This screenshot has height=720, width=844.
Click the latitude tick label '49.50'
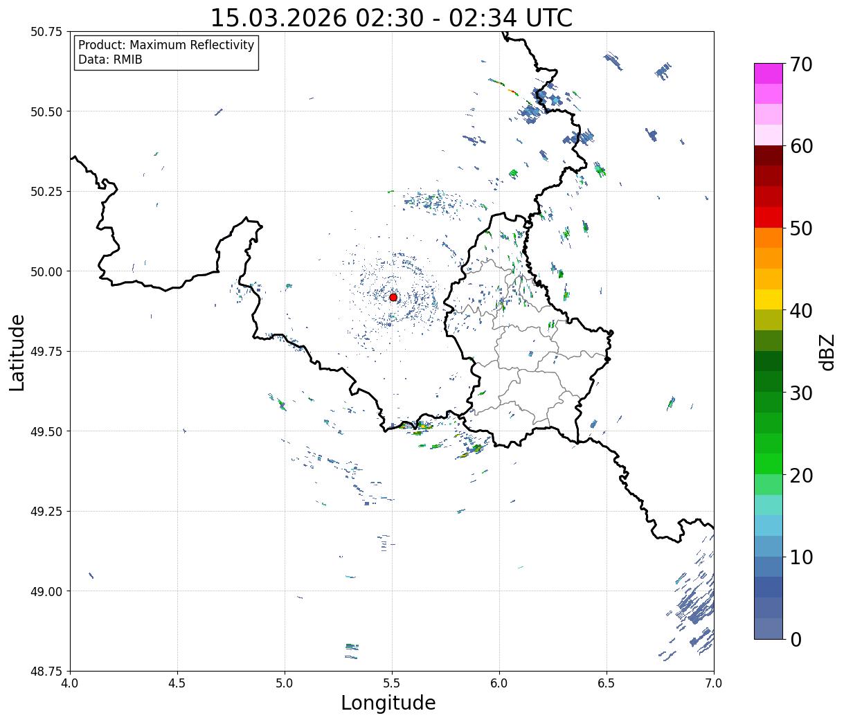pos(46,431)
